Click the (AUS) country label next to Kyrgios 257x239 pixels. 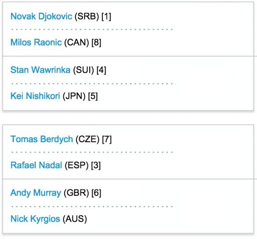click(75, 218)
